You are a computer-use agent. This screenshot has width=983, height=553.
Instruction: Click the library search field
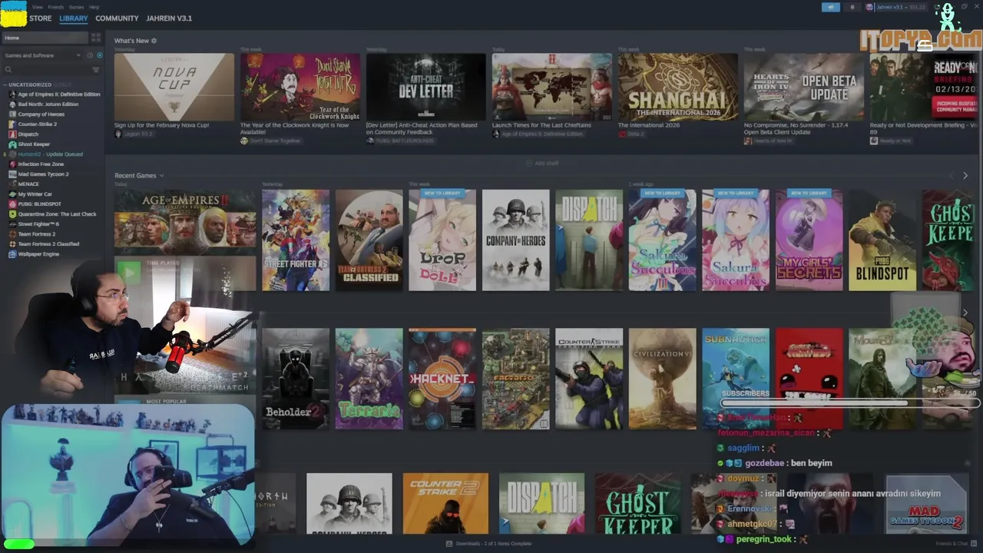point(46,69)
